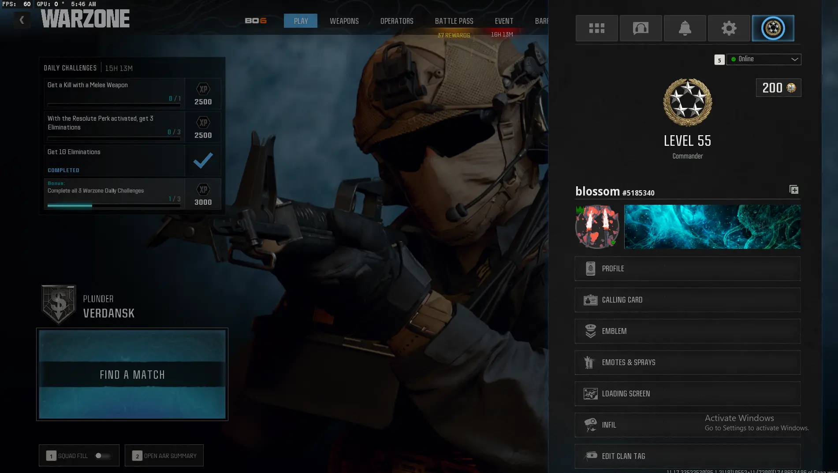This screenshot has width=838, height=473.
Task: Click the back arrow beside Warzone logo
Action: point(22,20)
